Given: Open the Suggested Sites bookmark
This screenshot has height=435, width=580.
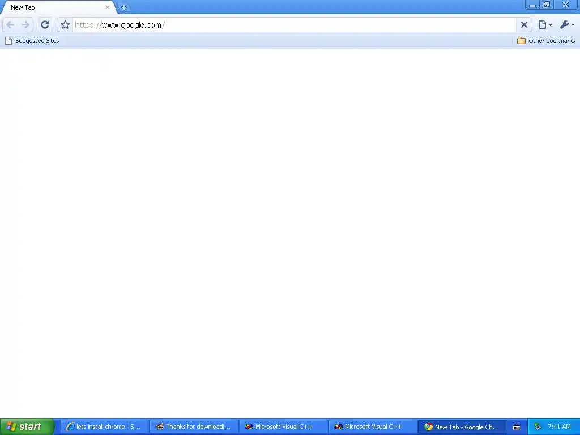Looking at the screenshot, I should coord(32,41).
